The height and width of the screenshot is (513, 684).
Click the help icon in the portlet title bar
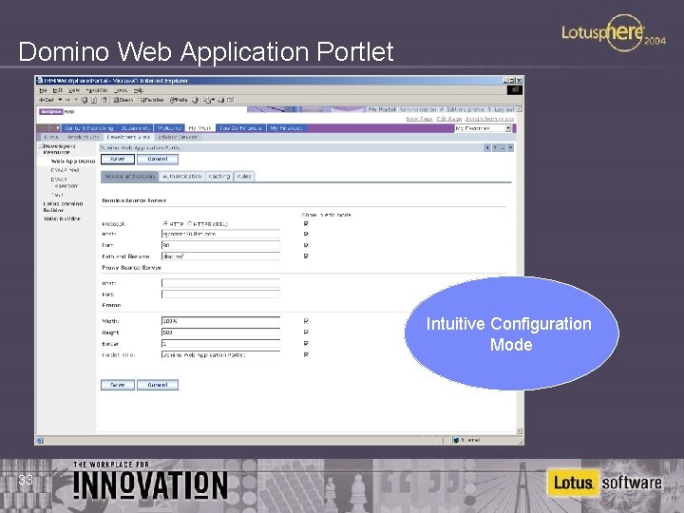pos(495,148)
